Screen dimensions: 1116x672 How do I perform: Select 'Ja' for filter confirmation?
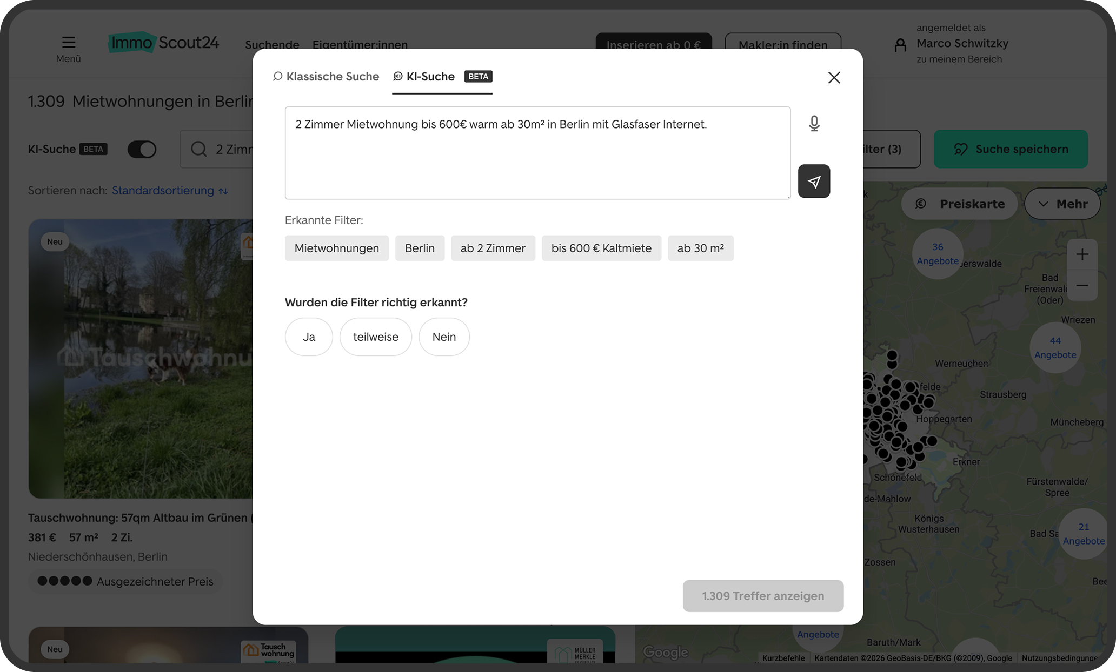tap(309, 337)
